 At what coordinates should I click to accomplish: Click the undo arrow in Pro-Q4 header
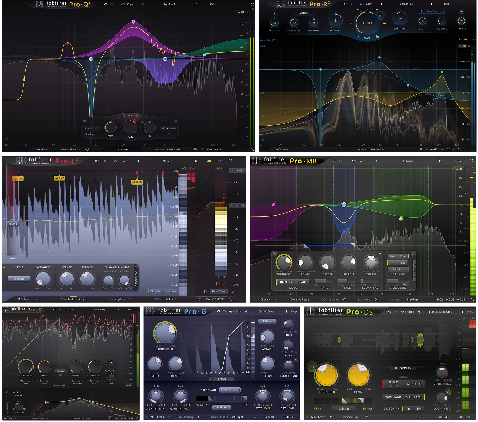pyautogui.click(x=106, y=4)
